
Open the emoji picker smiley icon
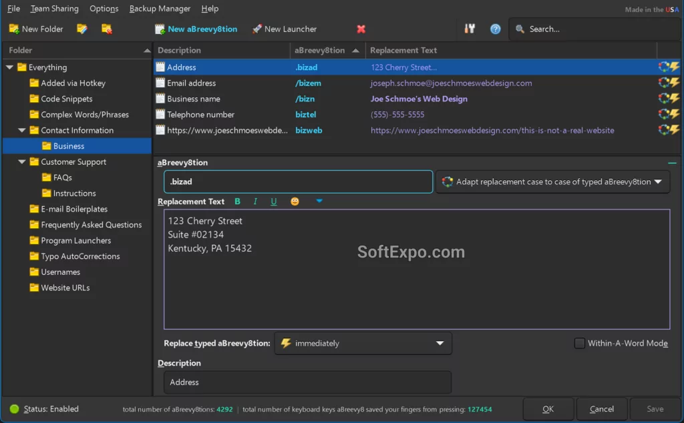point(295,201)
